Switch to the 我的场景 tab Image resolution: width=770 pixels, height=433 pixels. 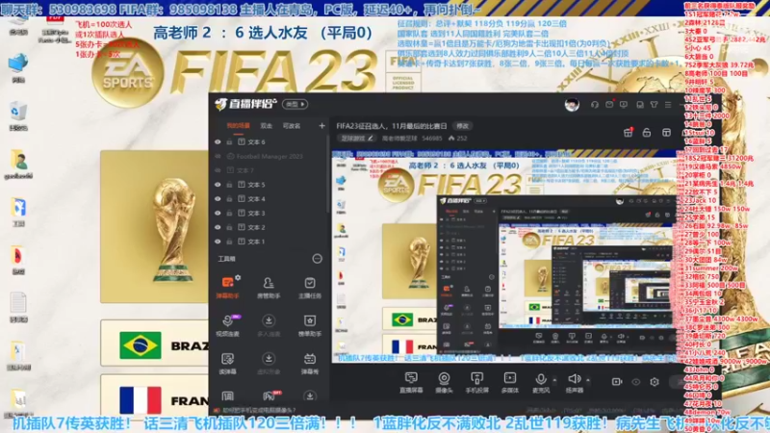click(x=238, y=126)
